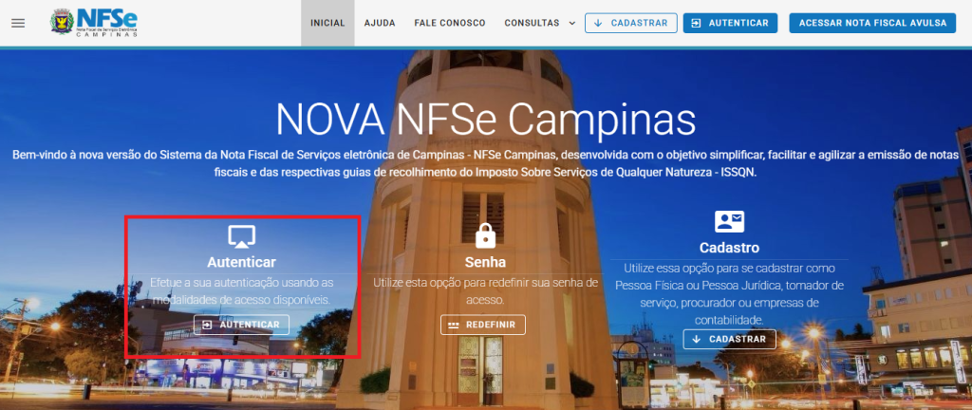
Task: Open the Ajuda menu item
Action: point(380,23)
